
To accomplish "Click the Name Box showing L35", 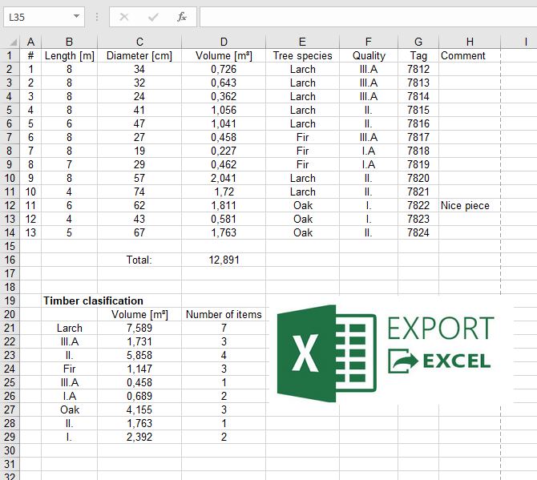I will click(44, 17).
